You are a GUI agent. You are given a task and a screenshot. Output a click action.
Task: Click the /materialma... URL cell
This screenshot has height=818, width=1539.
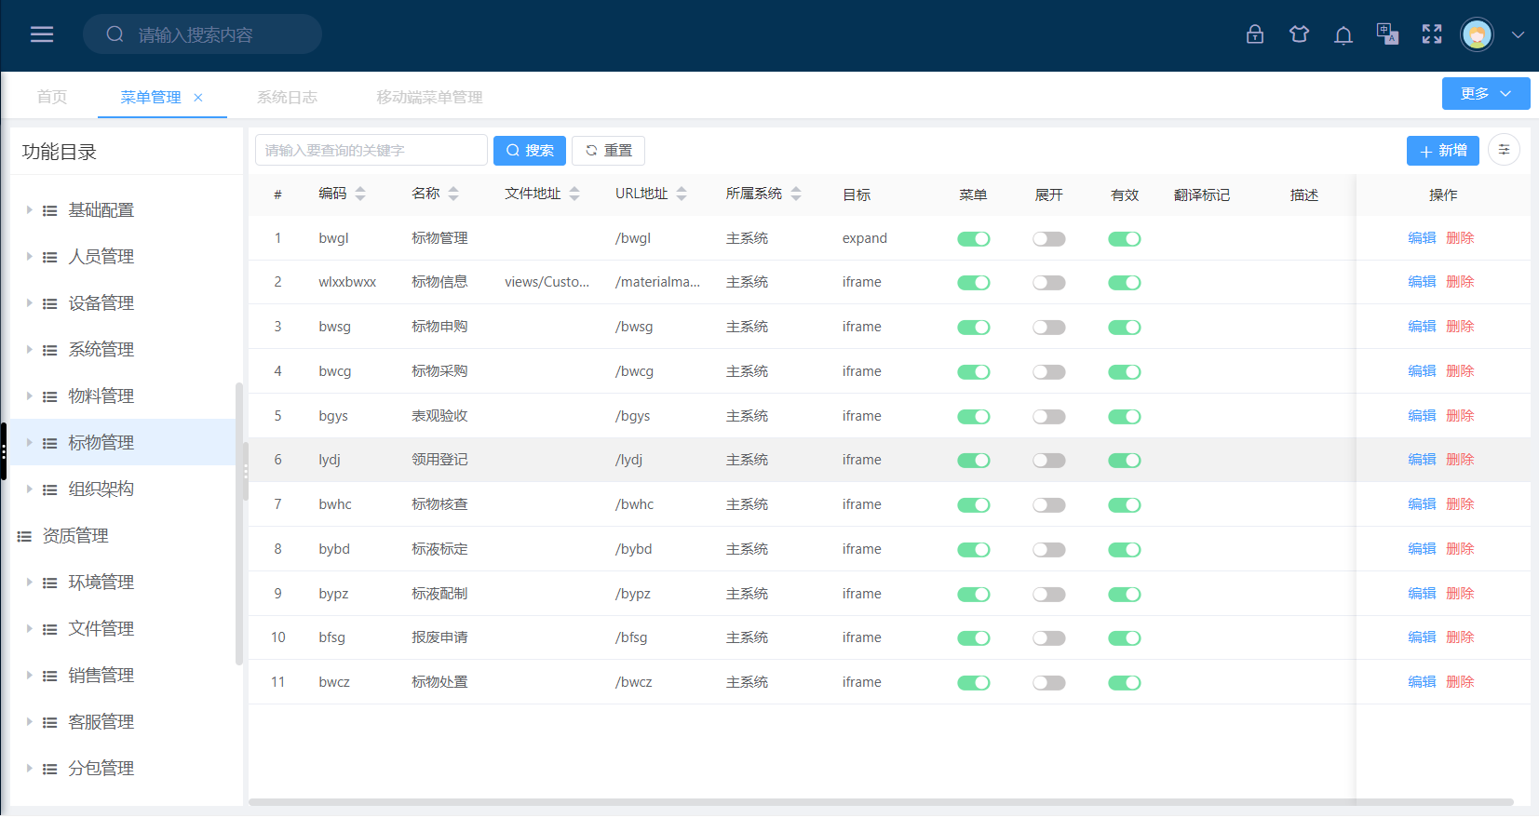657,282
